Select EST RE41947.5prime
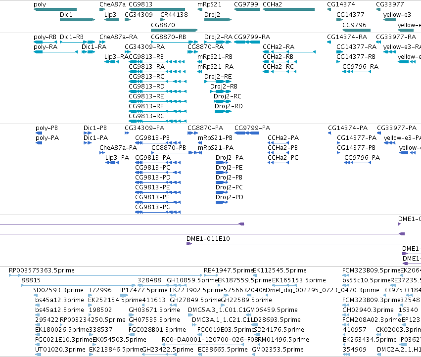 (211, 275)
